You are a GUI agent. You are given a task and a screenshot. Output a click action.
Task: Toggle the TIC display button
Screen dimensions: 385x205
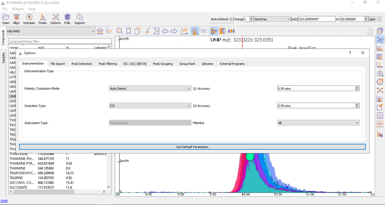click(x=204, y=31)
